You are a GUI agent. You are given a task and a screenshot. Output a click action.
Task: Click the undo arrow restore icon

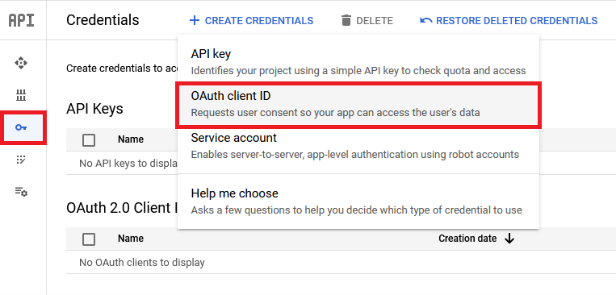[x=425, y=20]
